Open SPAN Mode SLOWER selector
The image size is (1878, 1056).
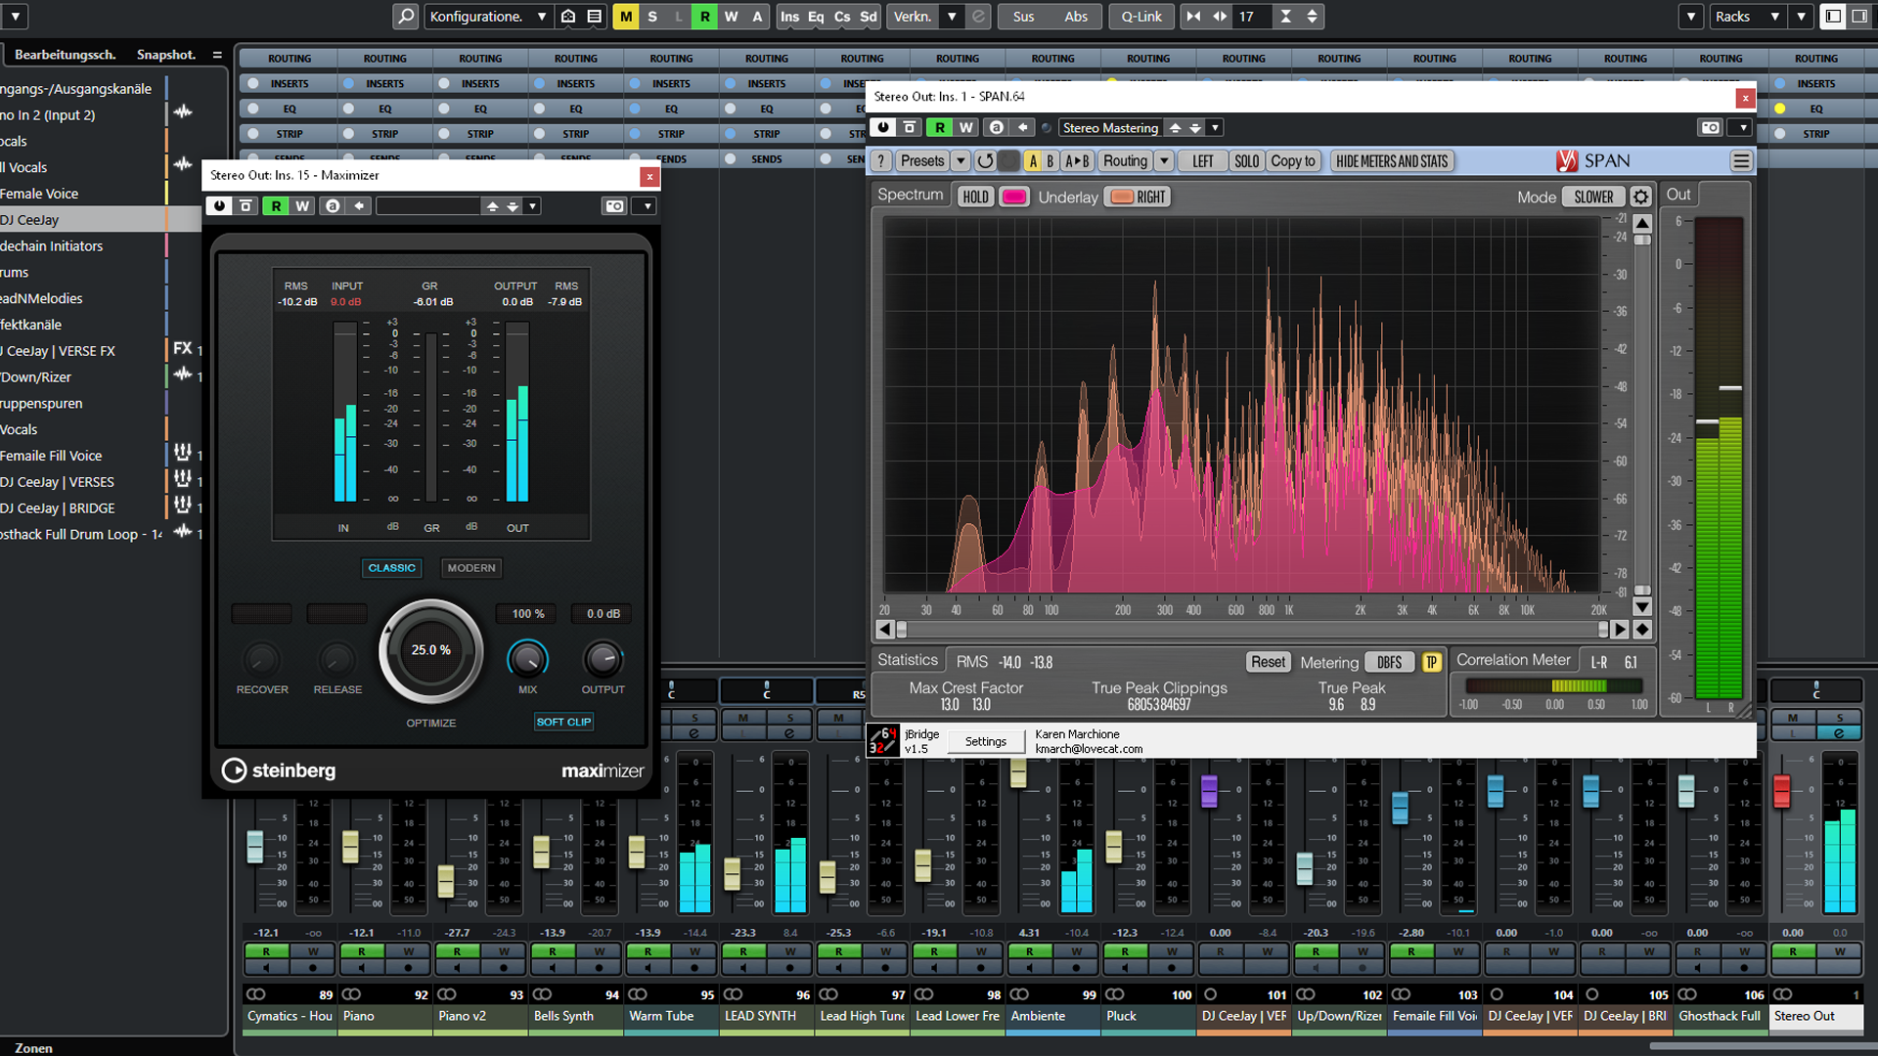[x=1593, y=197]
